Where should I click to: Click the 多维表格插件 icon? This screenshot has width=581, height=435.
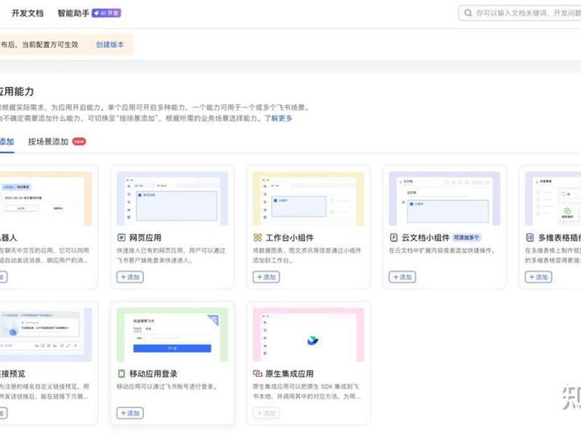point(530,238)
